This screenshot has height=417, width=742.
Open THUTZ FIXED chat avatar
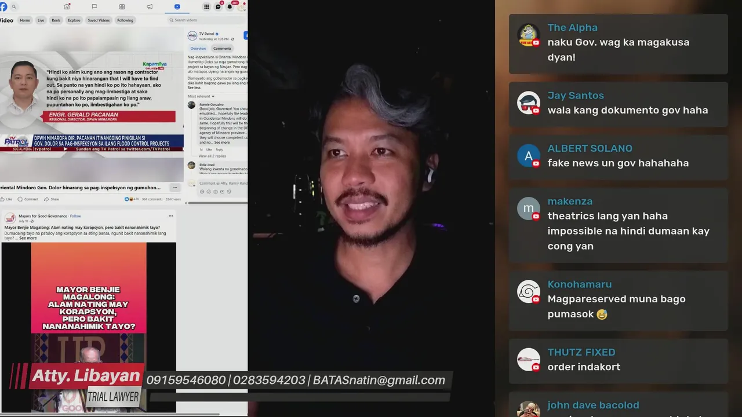tap(529, 359)
